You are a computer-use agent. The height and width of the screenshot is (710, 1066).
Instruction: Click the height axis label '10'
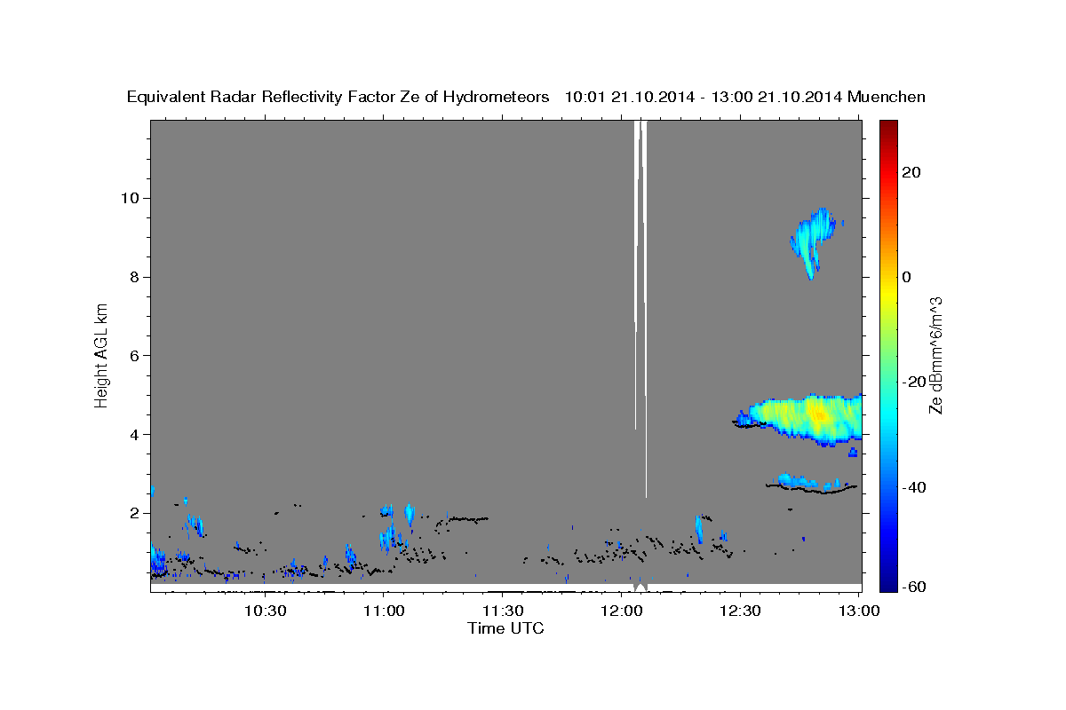[x=132, y=198]
